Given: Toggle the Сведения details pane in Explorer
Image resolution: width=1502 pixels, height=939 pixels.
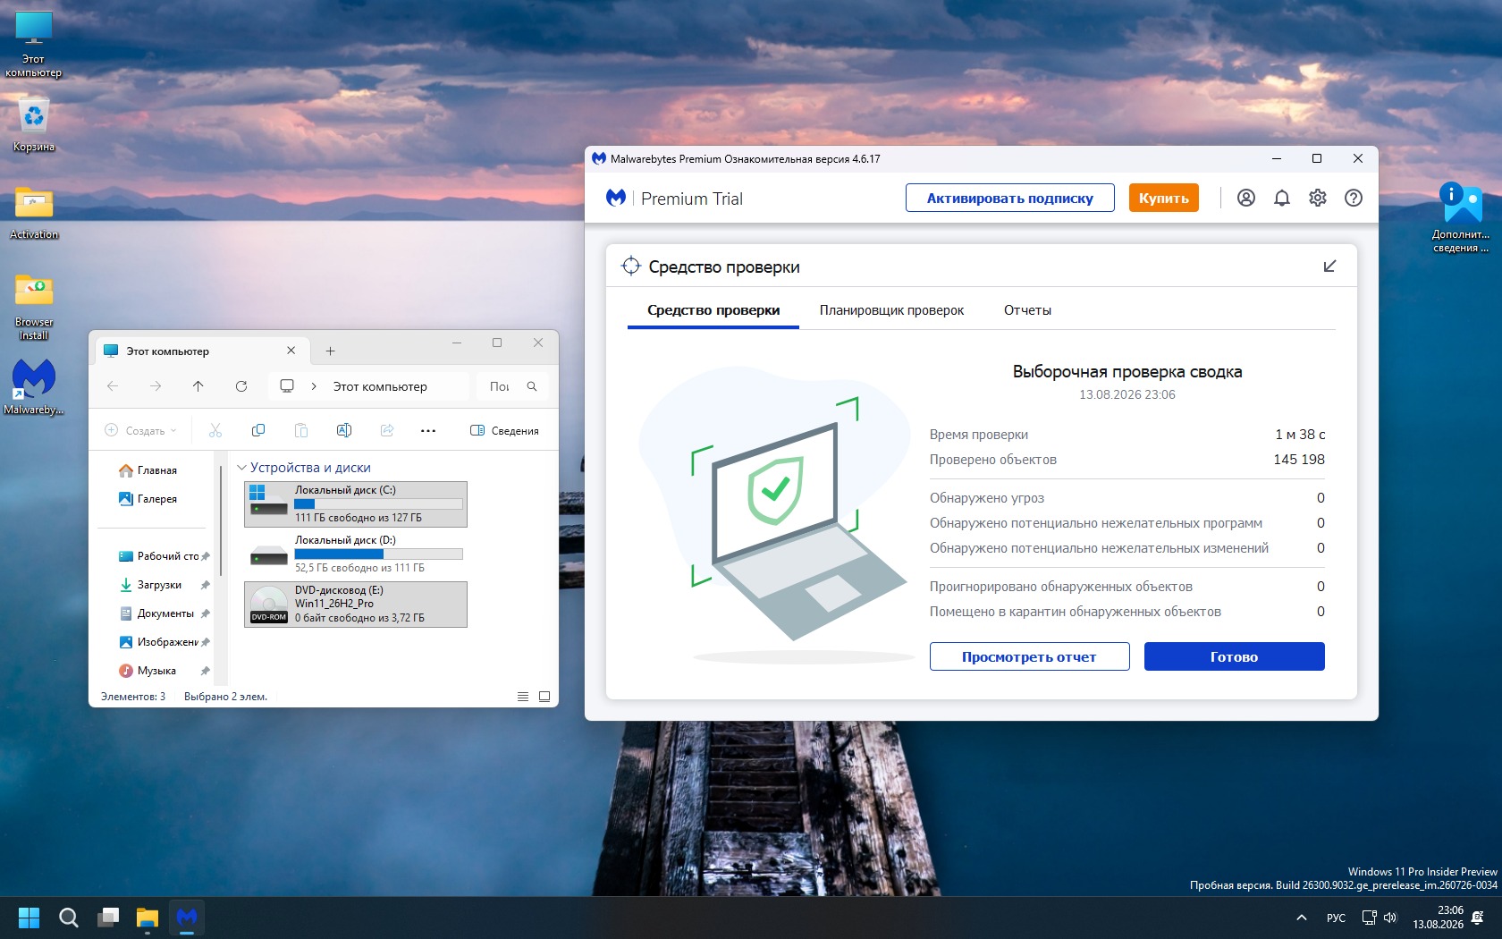Looking at the screenshot, I should tap(504, 430).
